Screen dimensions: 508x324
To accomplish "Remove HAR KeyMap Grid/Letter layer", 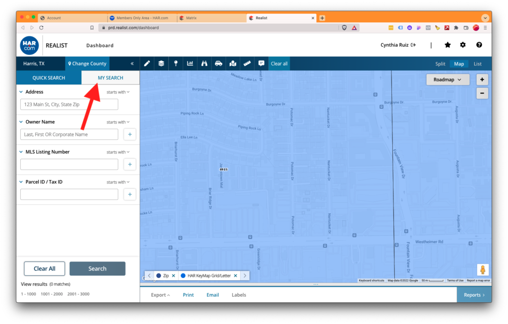I will pos(236,276).
